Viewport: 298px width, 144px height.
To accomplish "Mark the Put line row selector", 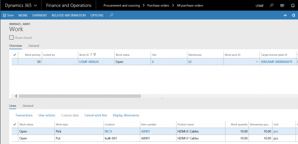I will click(x=15, y=138).
